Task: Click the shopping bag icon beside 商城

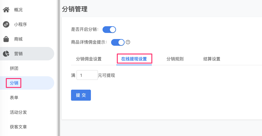Action: tap(6, 39)
